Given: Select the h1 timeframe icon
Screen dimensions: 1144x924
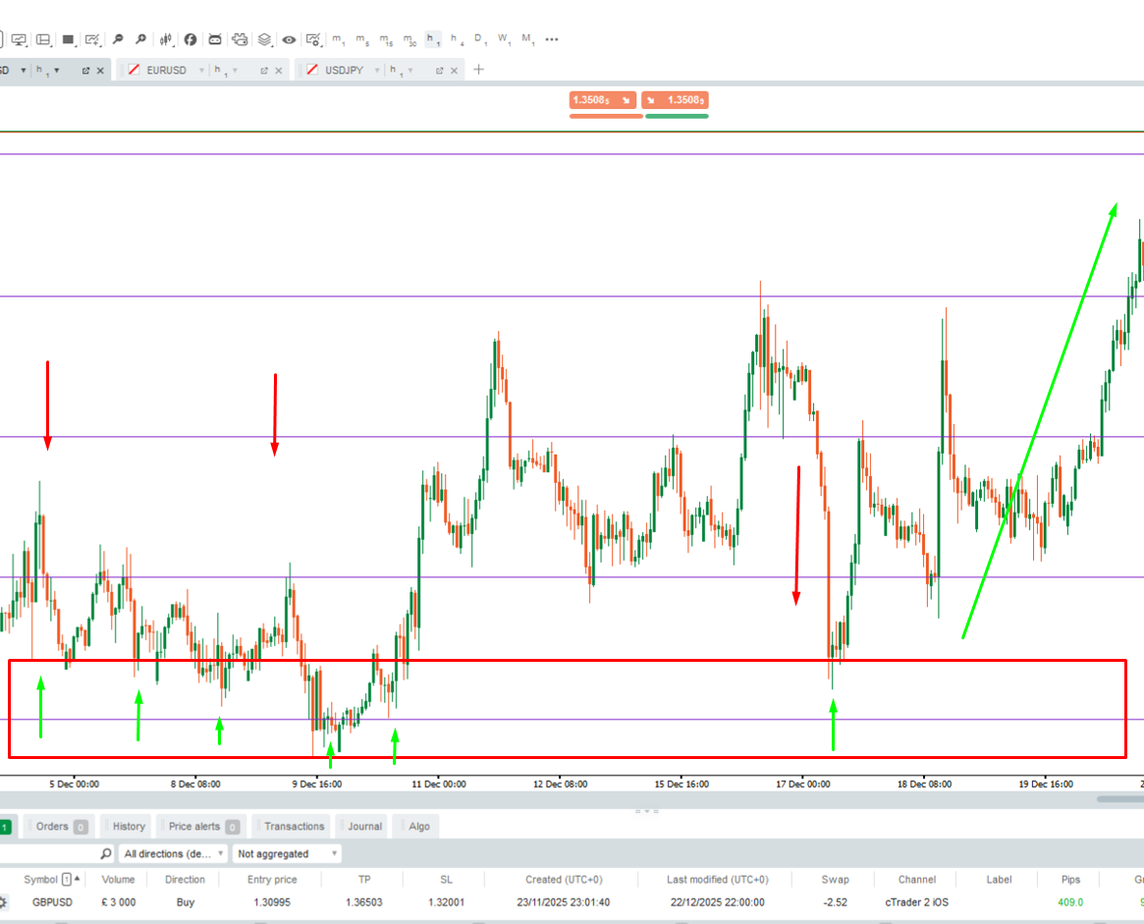Looking at the screenshot, I should (x=432, y=39).
